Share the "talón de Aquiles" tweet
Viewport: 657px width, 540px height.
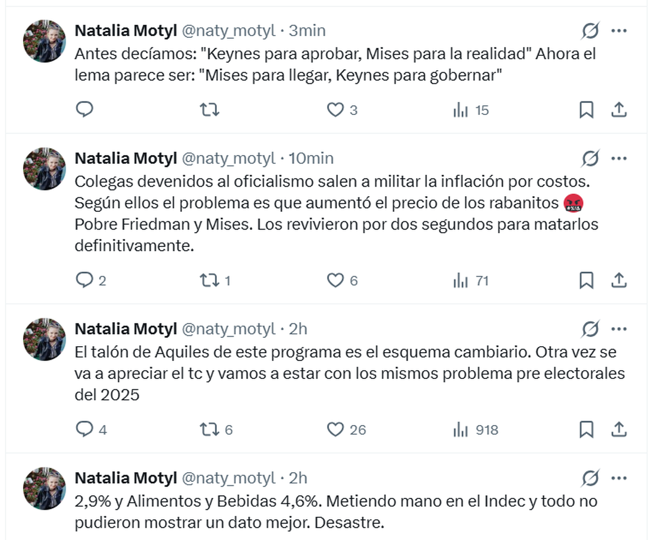click(619, 430)
